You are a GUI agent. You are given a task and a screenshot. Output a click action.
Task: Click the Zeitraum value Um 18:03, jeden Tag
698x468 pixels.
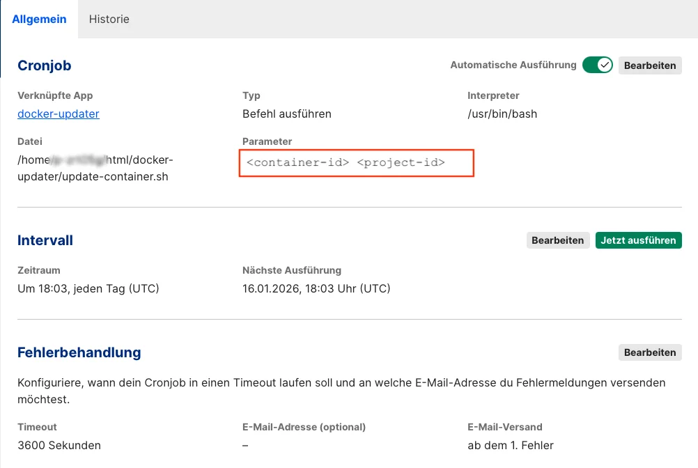point(88,288)
